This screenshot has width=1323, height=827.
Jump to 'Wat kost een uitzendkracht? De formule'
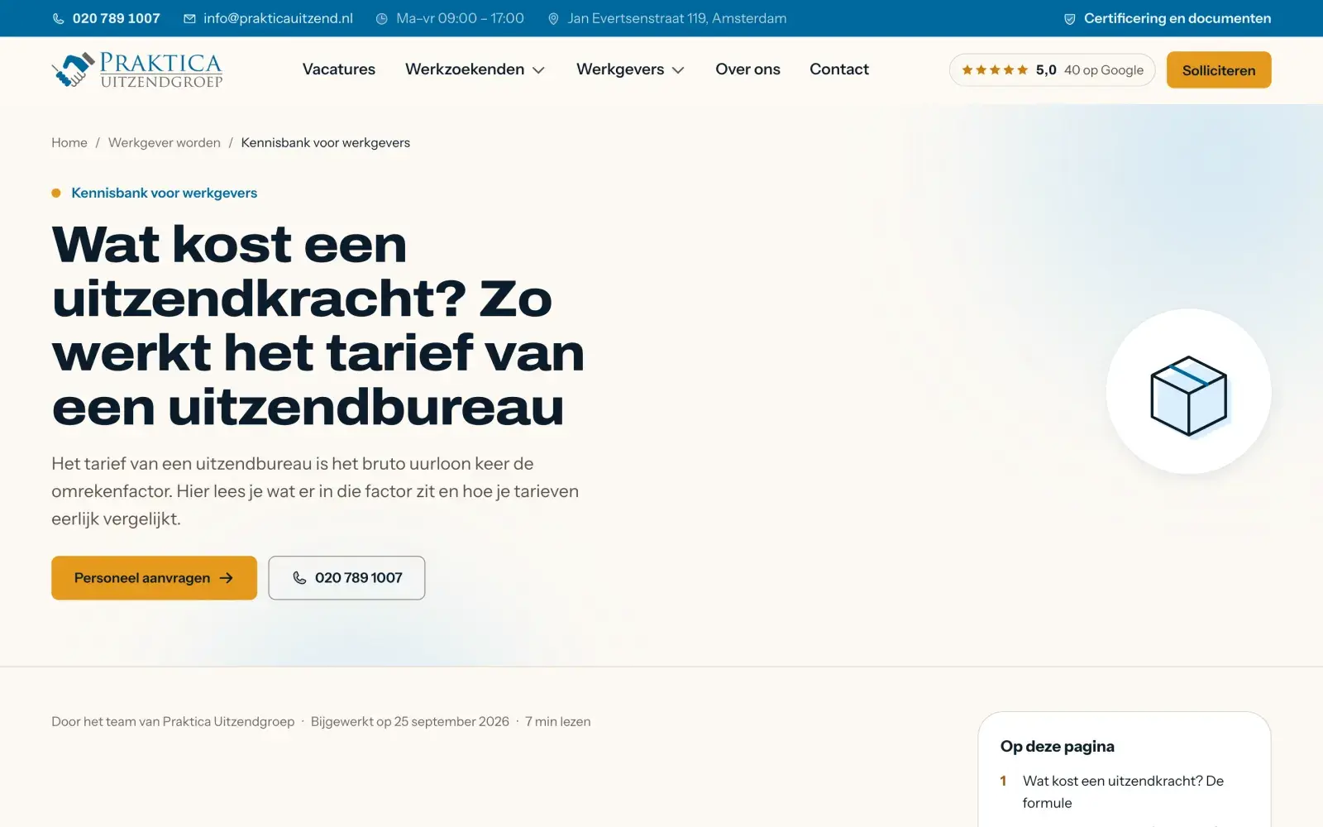click(1123, 791)
